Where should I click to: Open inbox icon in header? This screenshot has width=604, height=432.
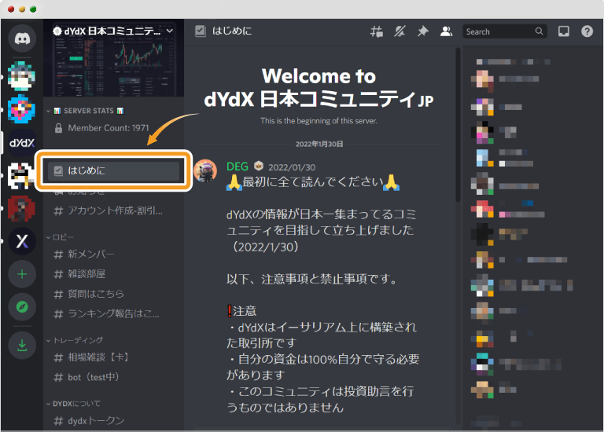pos(564,31)
